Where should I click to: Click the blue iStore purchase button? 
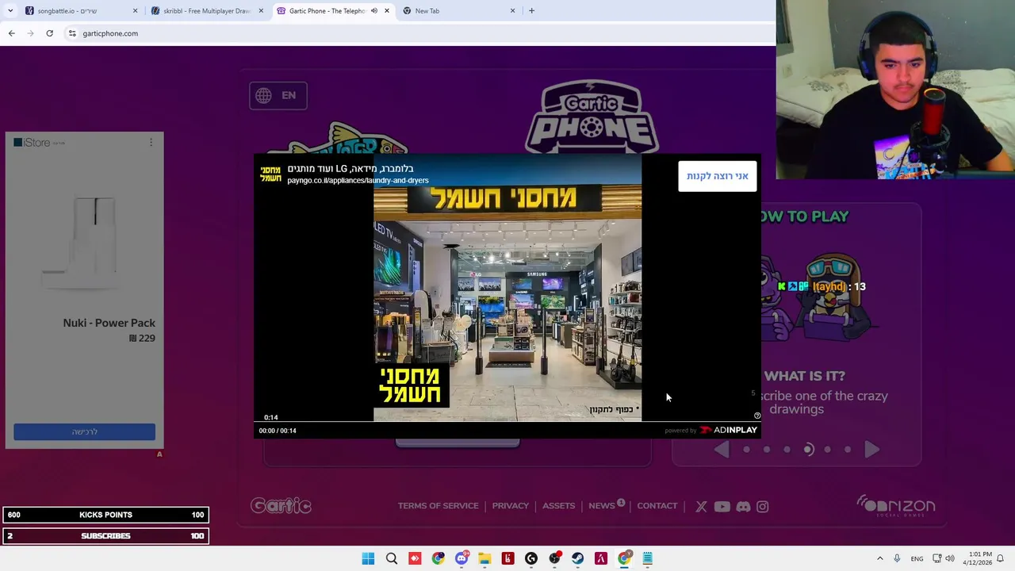(x=84, y=431)
